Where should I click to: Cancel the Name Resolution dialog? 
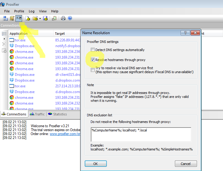click(x=186, y=163)
